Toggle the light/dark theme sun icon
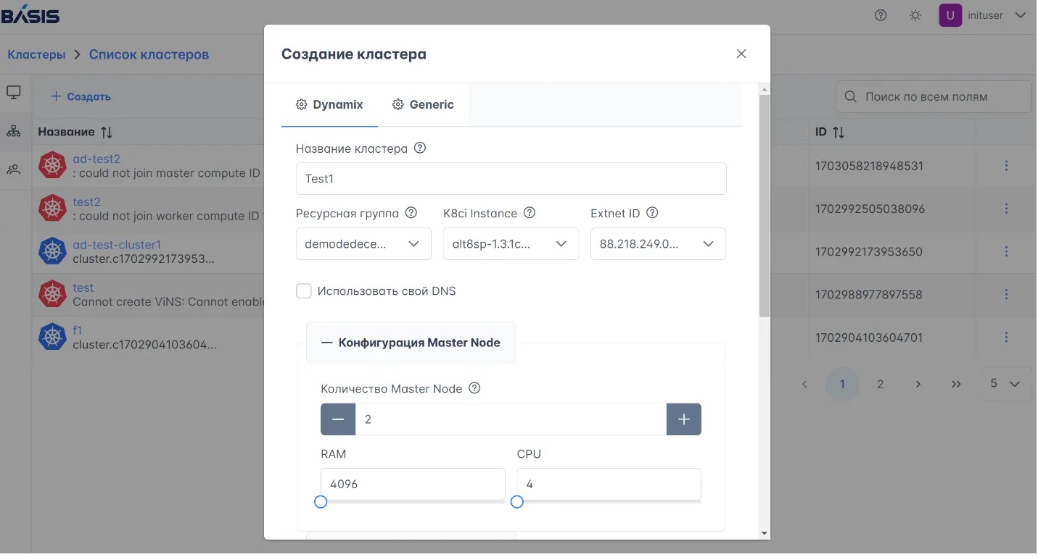Viewport: 1038px width, 557px height. coord(915,15)
